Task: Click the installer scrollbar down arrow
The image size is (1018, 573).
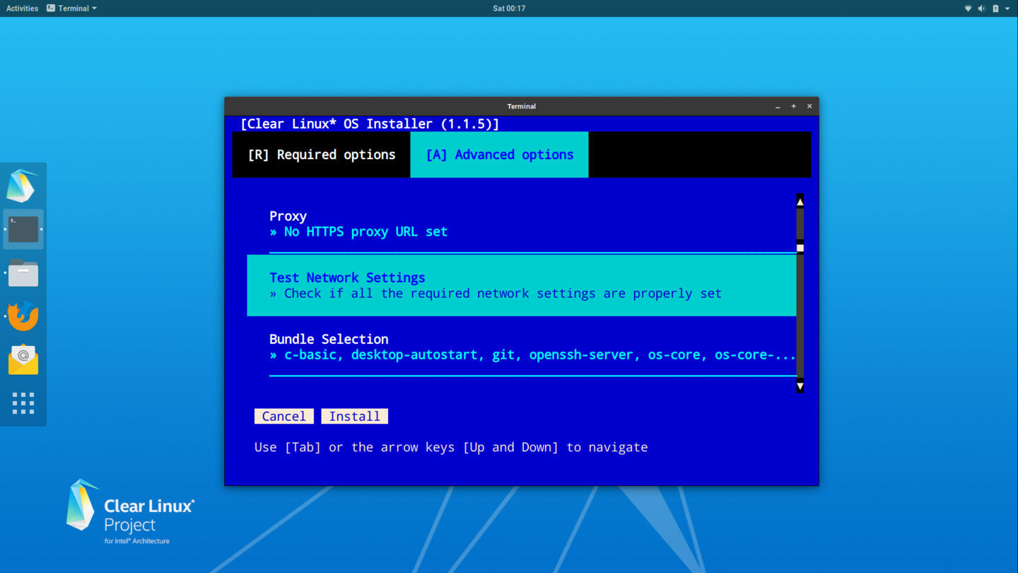Action: click(x=800, y=386)
